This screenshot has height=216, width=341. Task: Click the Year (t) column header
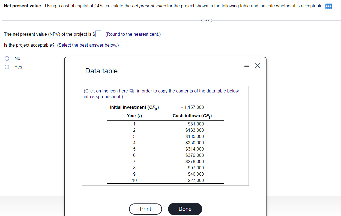134,116
